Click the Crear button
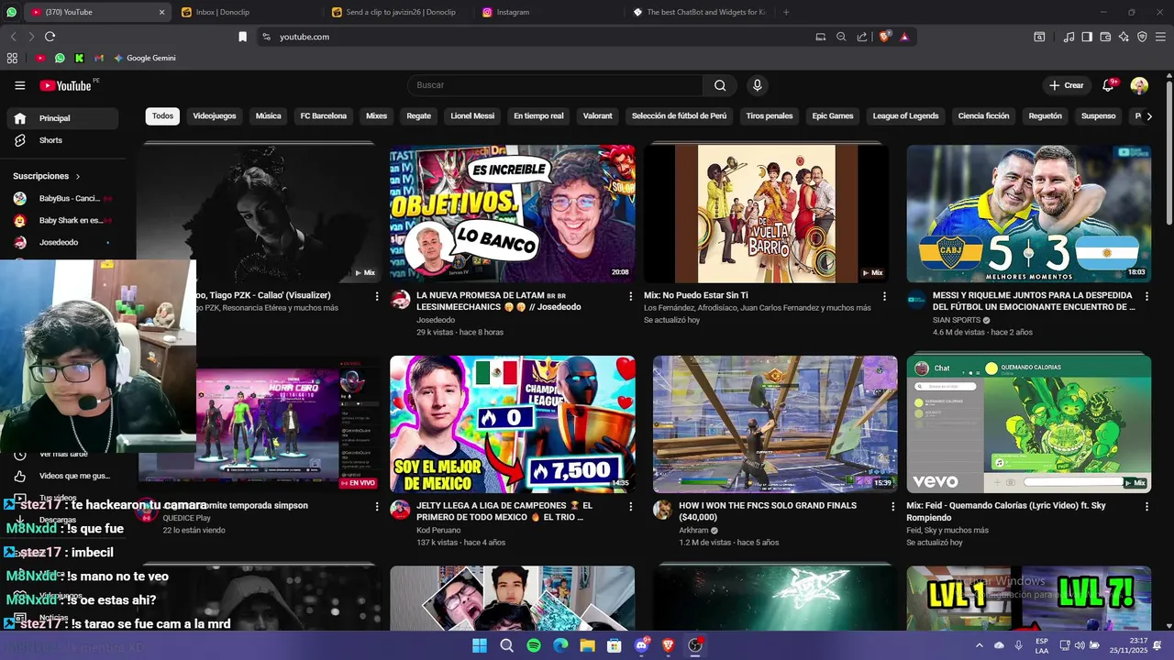This screenshot has height=660, width=1174. coord(1067,85)
